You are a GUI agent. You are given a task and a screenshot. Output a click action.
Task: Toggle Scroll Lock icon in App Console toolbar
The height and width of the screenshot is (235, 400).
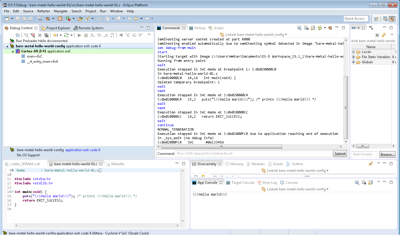coord(370,183)
